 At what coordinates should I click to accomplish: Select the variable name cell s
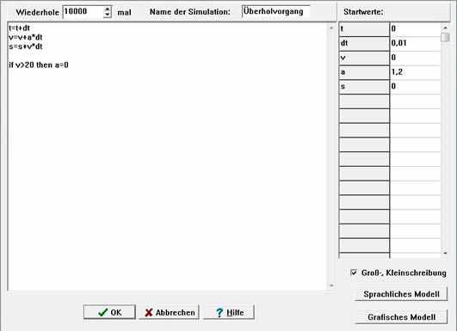coord(364,87)
